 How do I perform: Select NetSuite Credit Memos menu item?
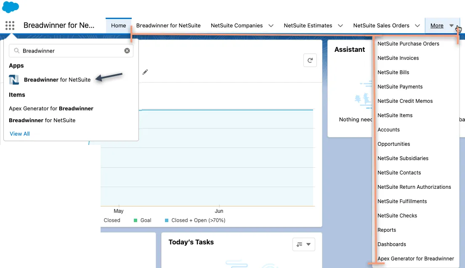tap(405, 101)
